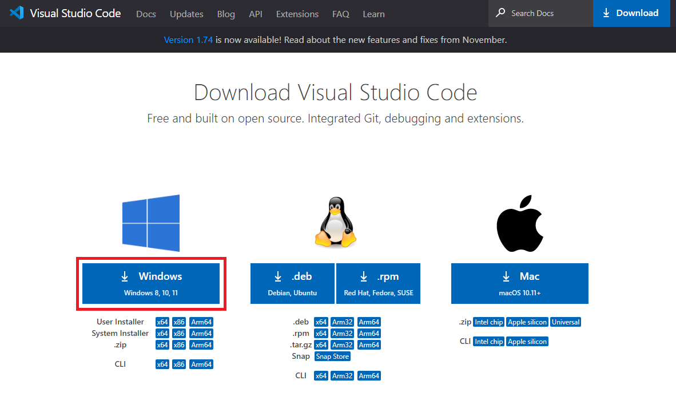Select Linux .rpm Arm64 download

pyautogui.click(x=369, y=333)
